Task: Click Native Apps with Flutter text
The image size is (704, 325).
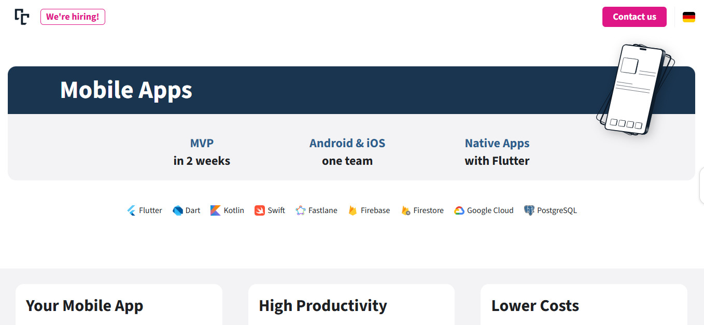Action: (x=497, y=152)
